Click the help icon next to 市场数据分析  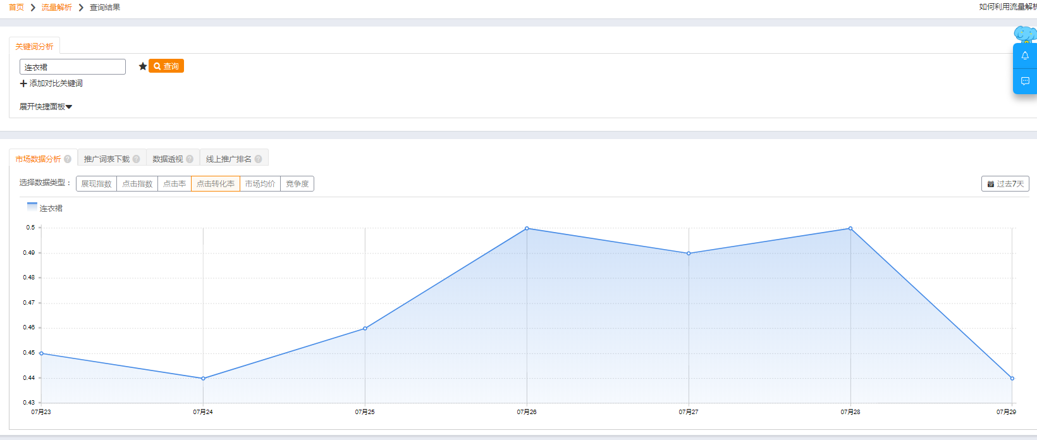[x=68, y=159]
